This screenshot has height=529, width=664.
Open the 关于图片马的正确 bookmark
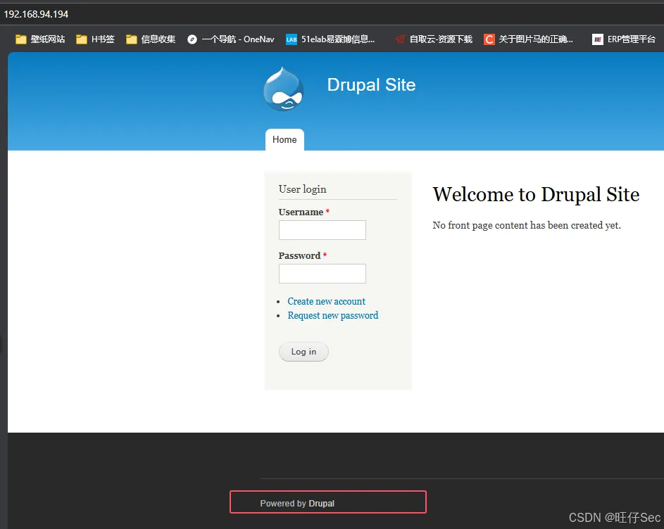pos(529,39)
